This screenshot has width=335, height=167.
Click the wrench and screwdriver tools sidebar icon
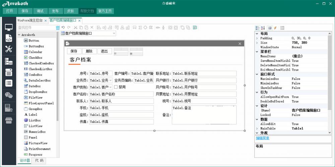[x=9, y=49]
